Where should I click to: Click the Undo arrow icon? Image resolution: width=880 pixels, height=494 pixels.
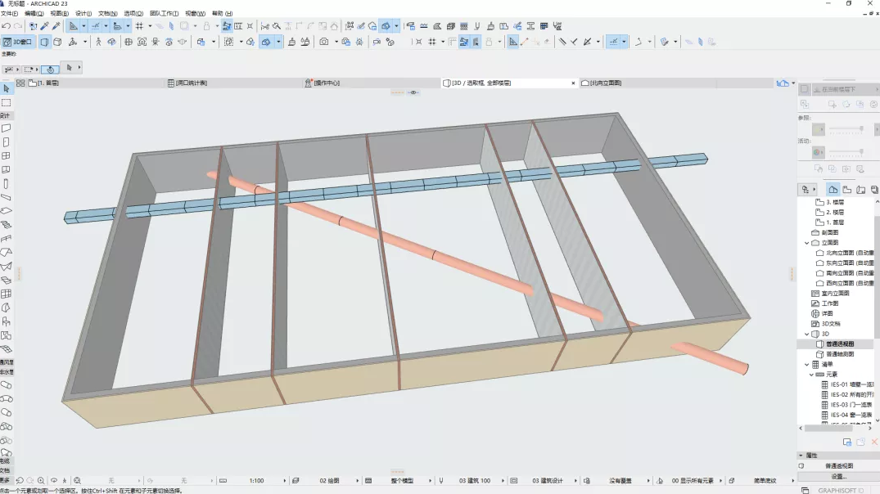(7, 26)
